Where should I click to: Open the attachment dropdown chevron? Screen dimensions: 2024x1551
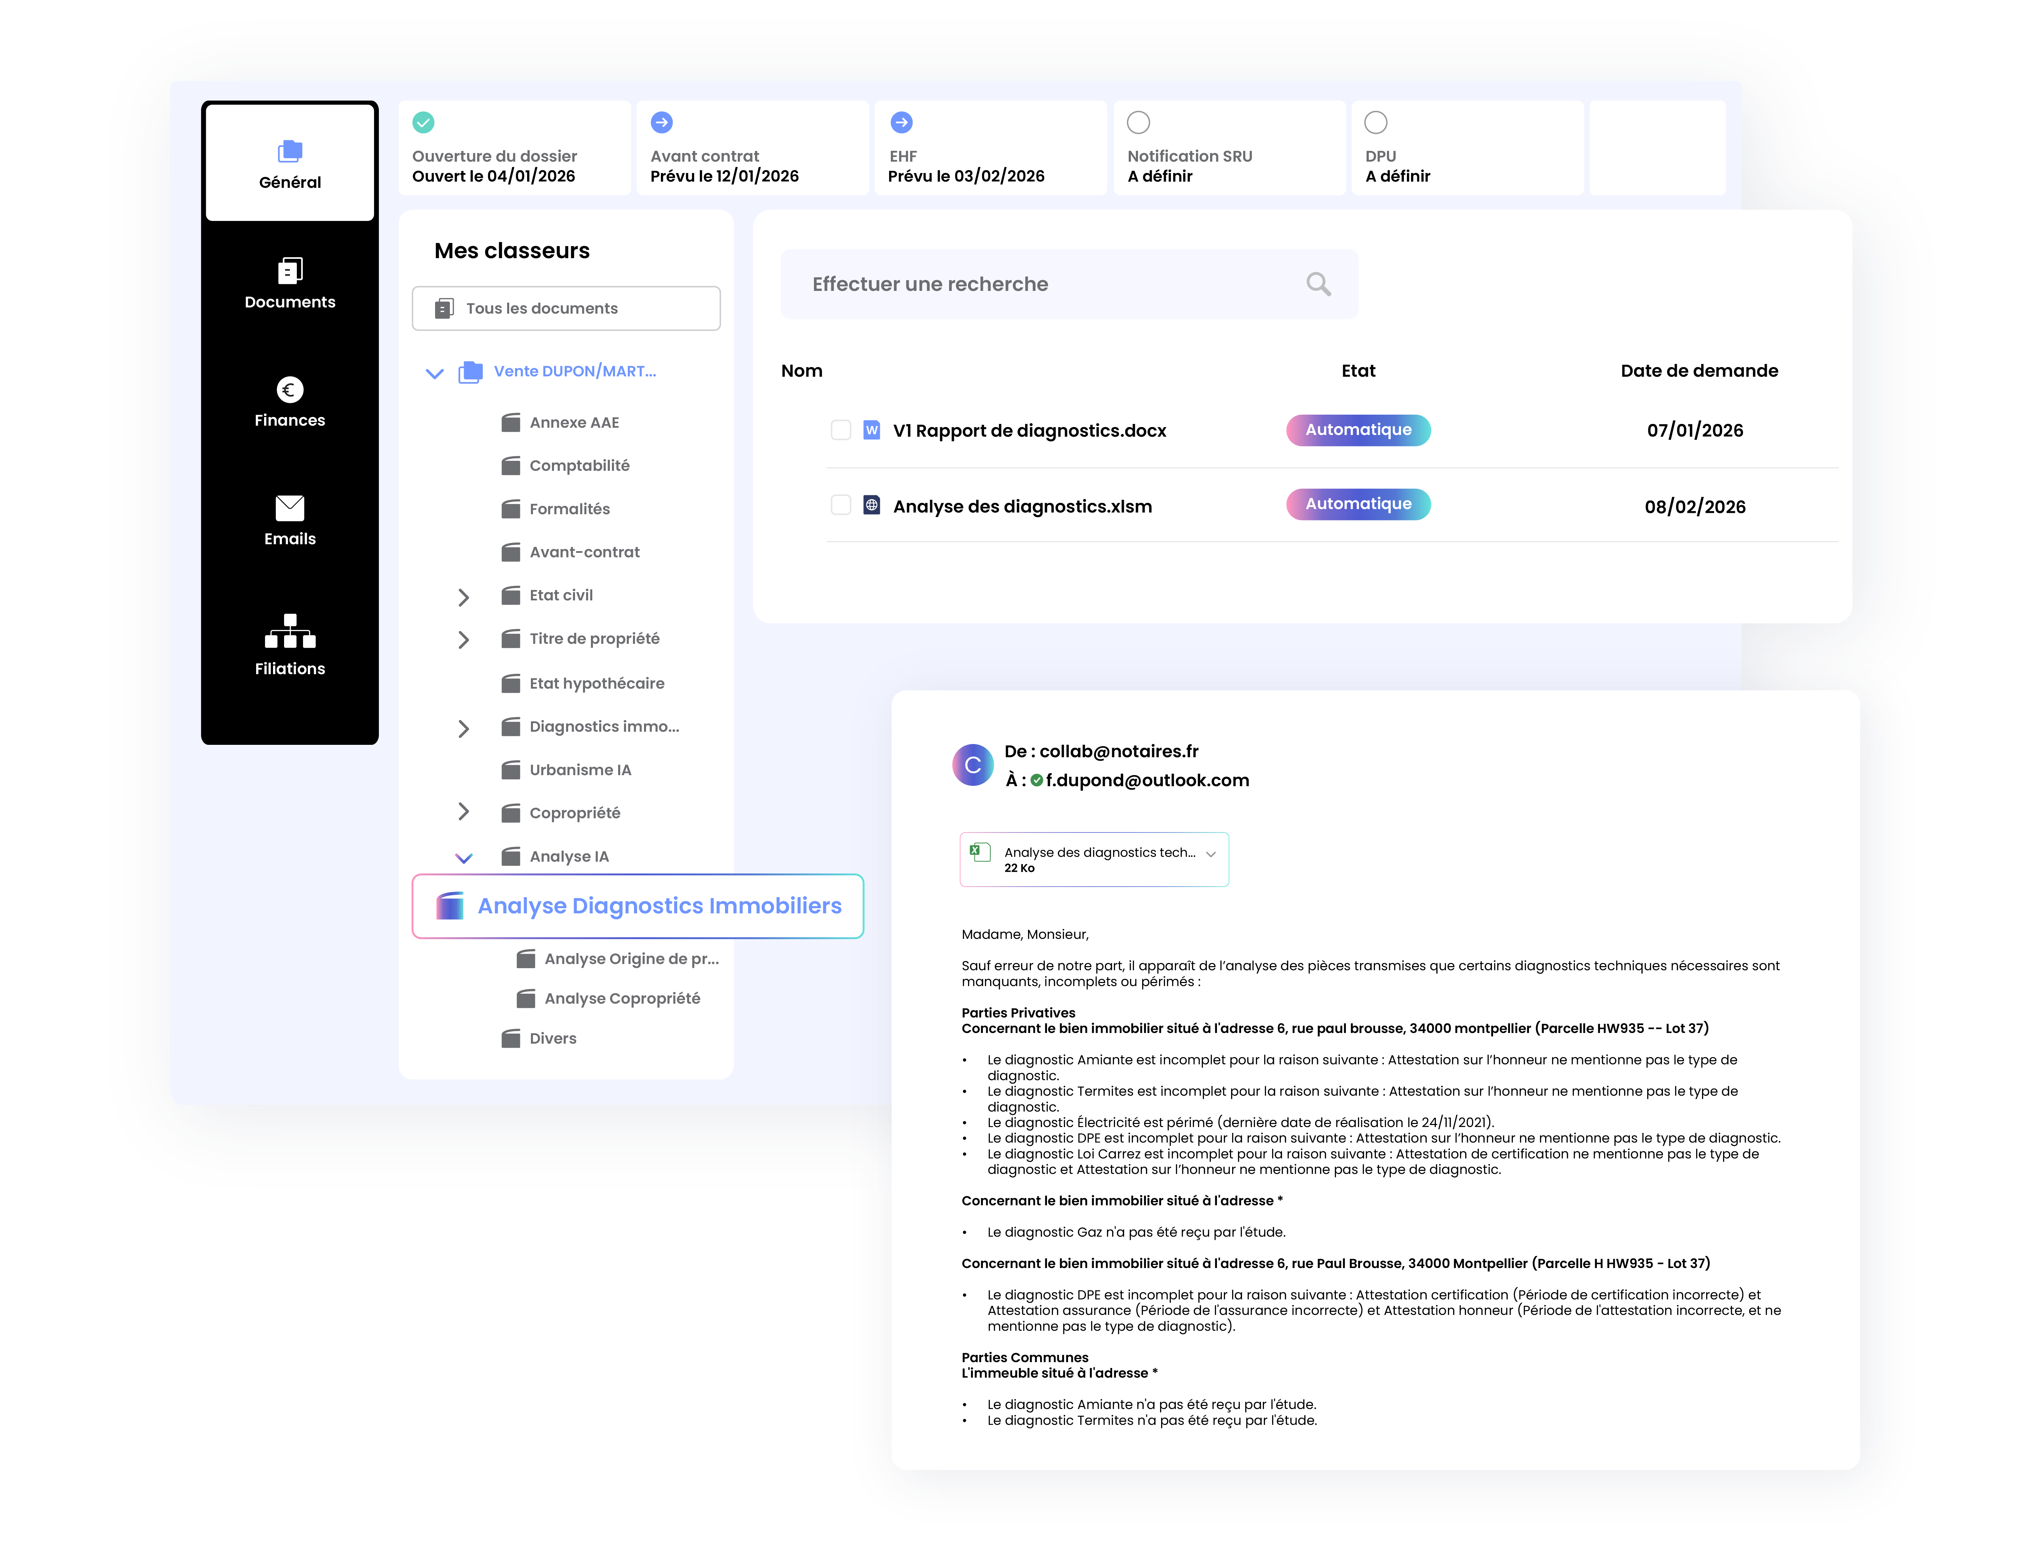tap(1210, 854)
